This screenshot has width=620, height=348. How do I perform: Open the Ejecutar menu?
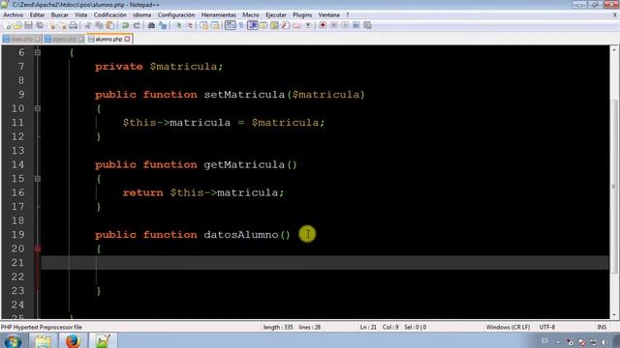(x=276, y=15)
